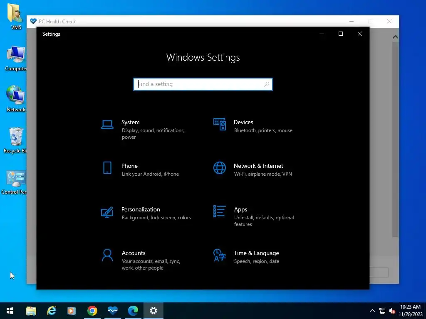Open the Time & Language icon

click(x=220, y=255)
